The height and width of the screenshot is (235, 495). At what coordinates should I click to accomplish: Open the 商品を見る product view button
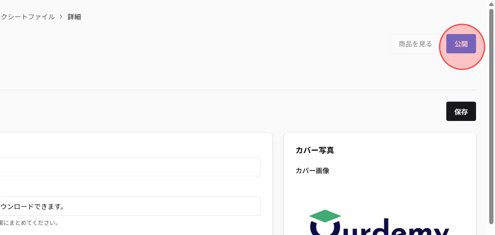(415, 44)
